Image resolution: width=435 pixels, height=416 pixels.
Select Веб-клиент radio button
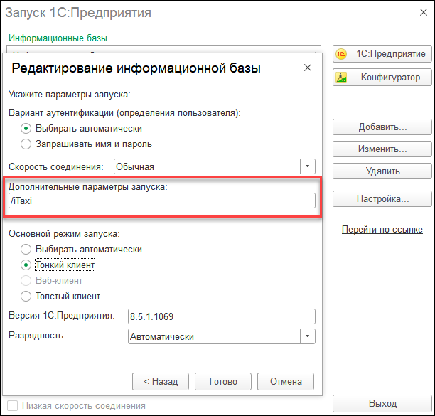pyautogui.click(x=26, y=281)
